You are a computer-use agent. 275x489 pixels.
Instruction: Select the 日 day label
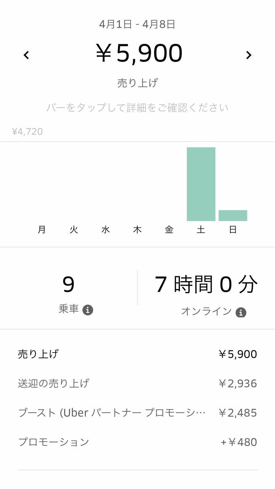coord(233,230)
